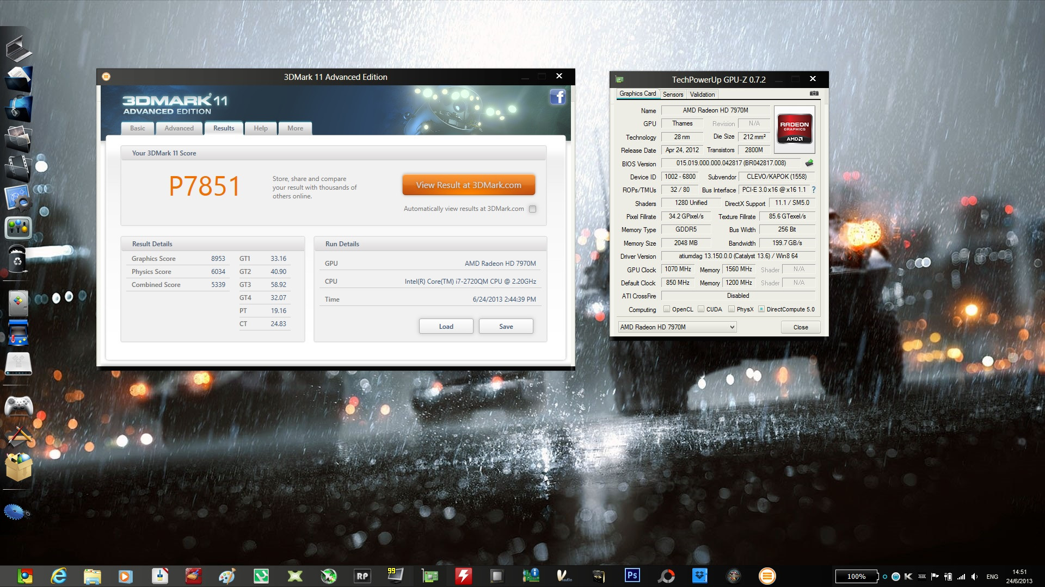Open the More tab in 3DMark
The image size is (1045, 587).
pyautogui.click(x=296, y=128)
